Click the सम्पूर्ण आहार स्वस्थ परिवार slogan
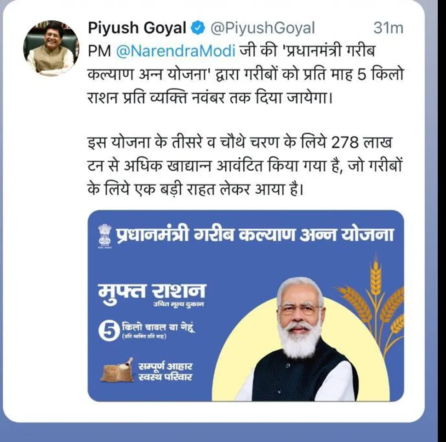This screenshot has height=442, width=446. point(165,372)
